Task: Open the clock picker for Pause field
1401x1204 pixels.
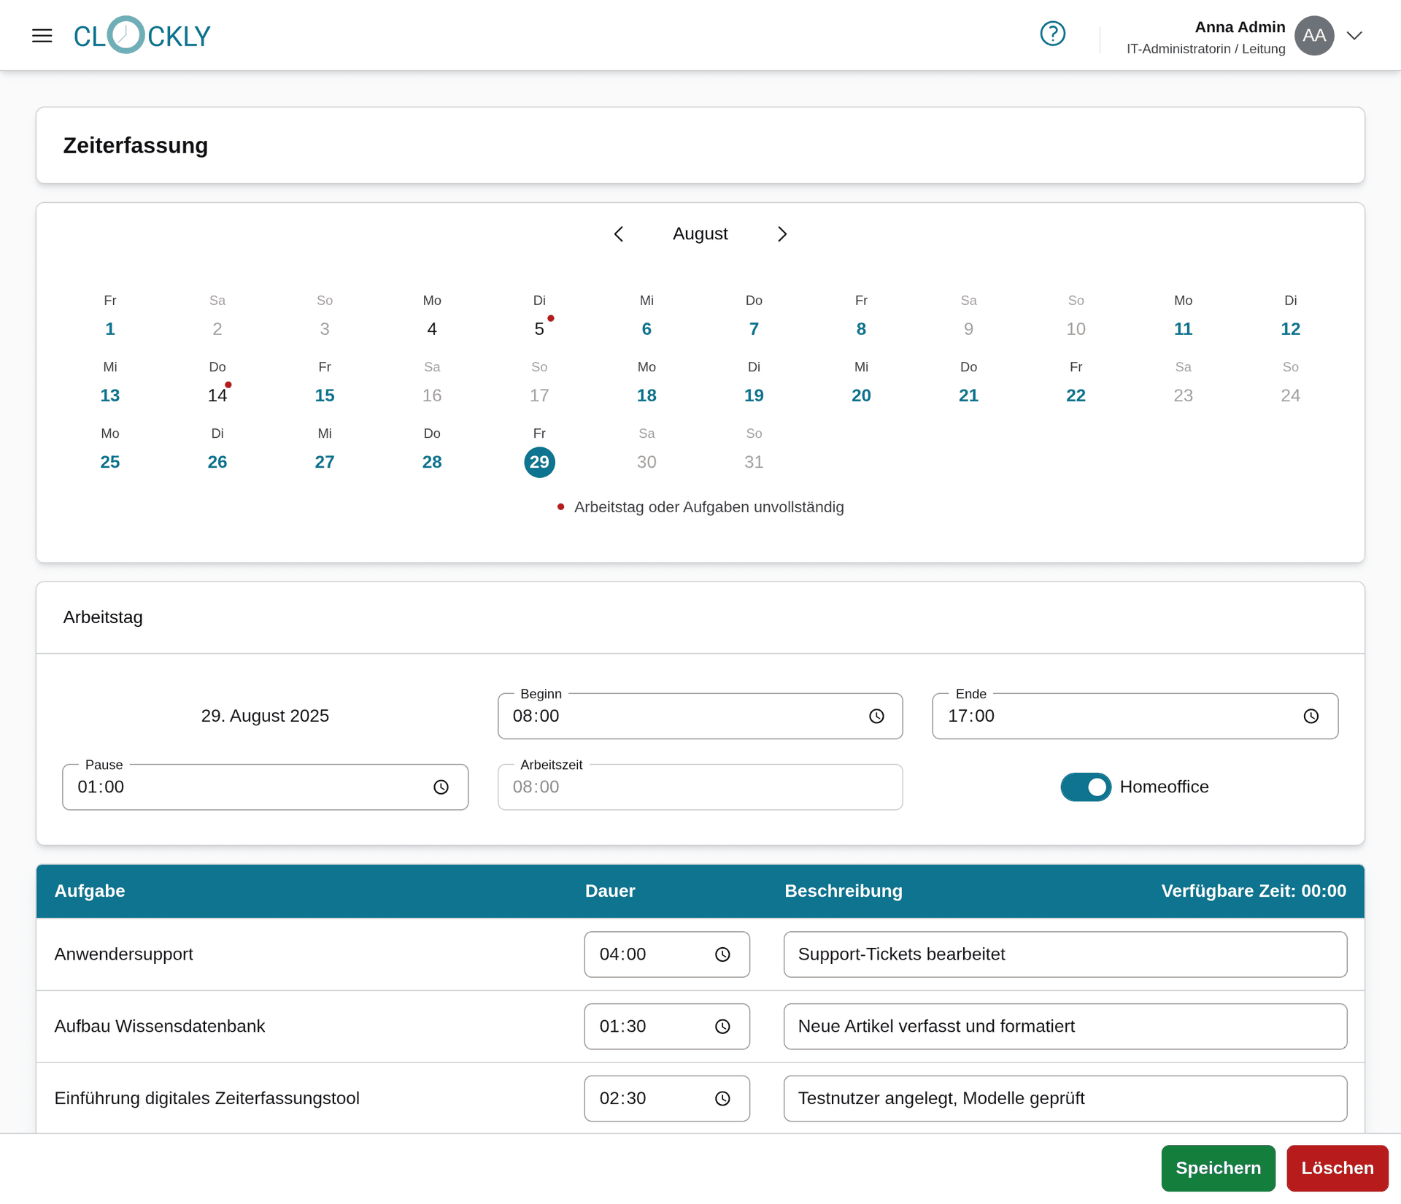Action: click(x=441, y=787)
